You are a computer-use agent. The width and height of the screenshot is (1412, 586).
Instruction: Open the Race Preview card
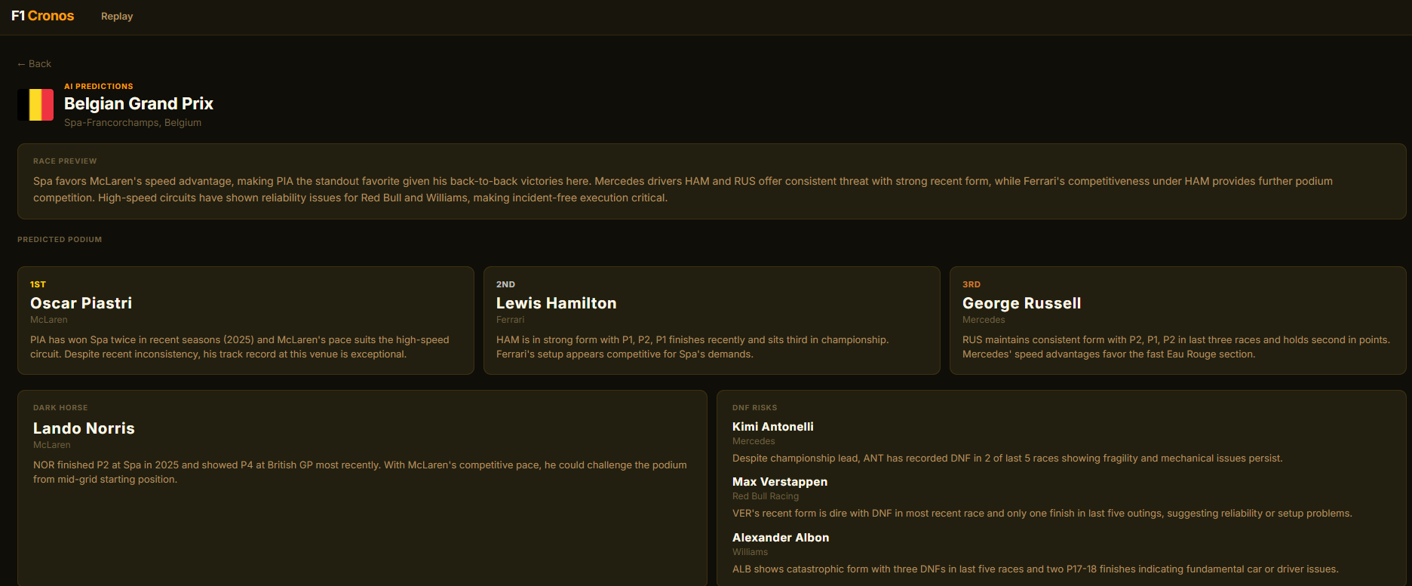pos(711,182)
